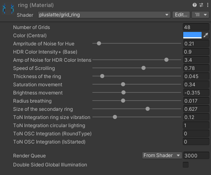Open the Color (Central) blue swatch
Screen dimensions: 211x175
click(x=192, y=35)
